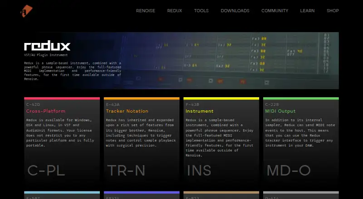
Task: Open the RENOISE menu item
Action: (146, 10)
